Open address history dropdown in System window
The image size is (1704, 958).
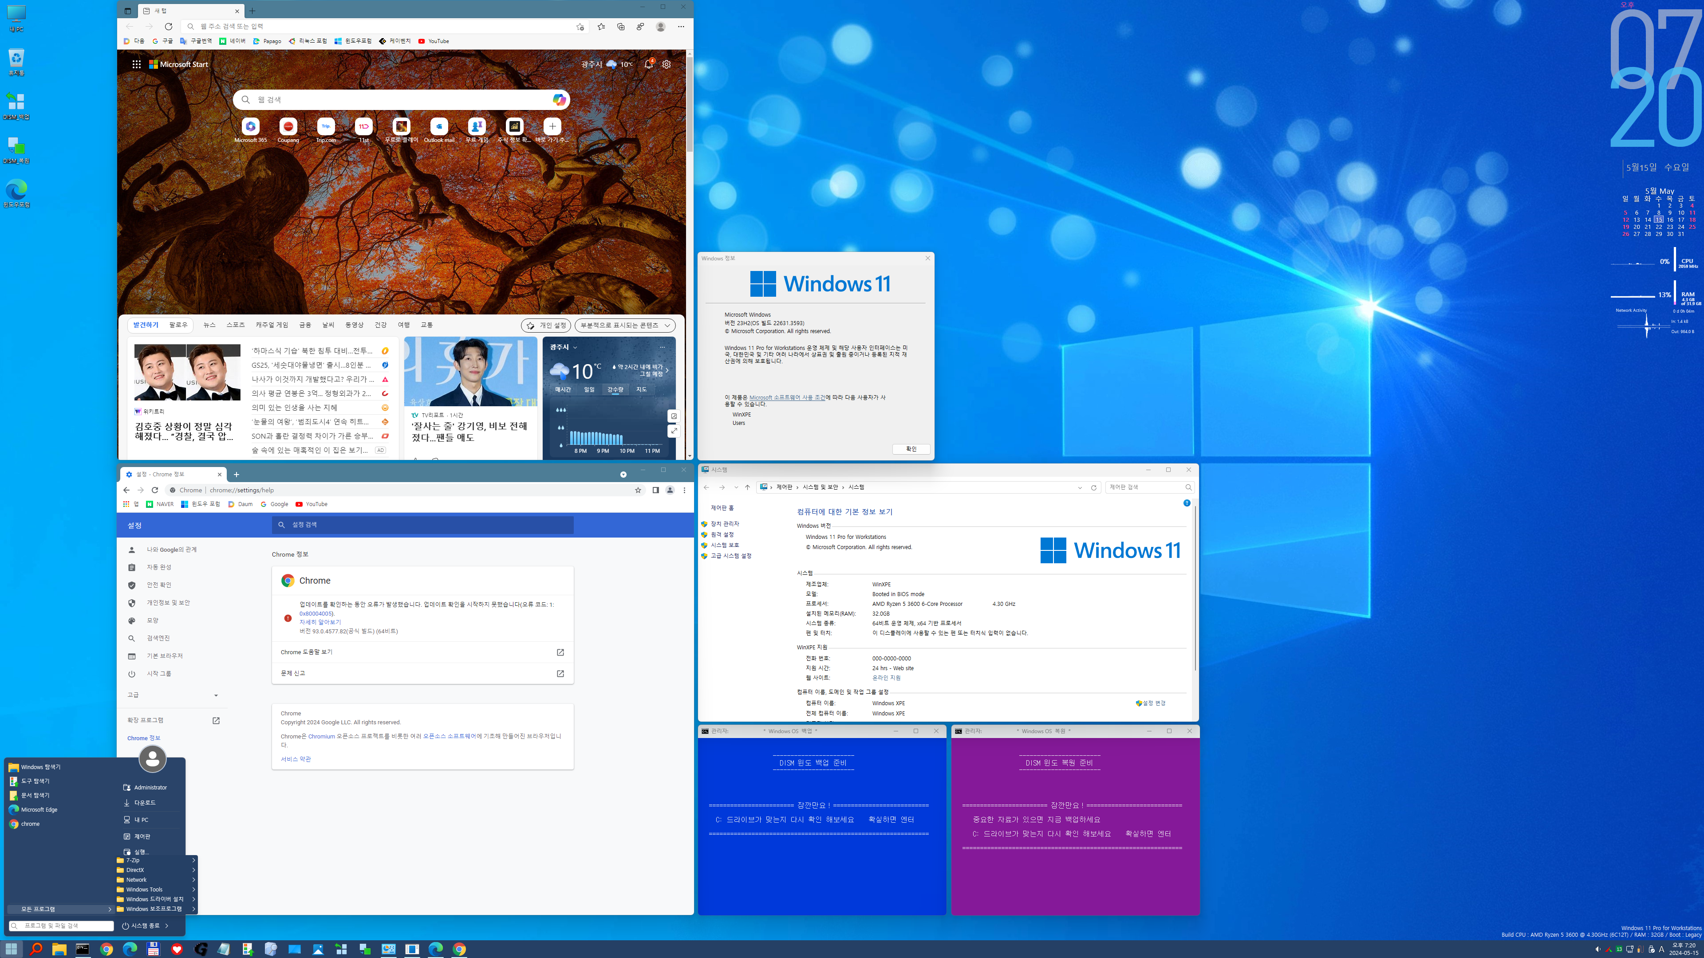[1080, 487]
